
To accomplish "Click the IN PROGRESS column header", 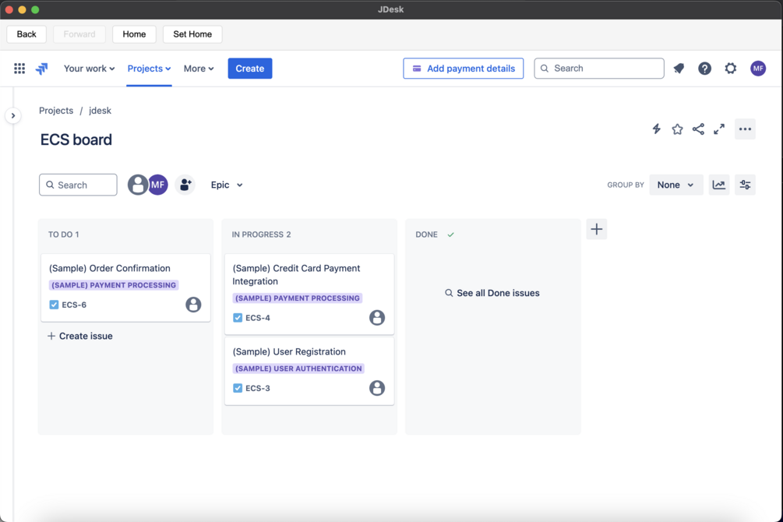I will click(x=261, y=235).
